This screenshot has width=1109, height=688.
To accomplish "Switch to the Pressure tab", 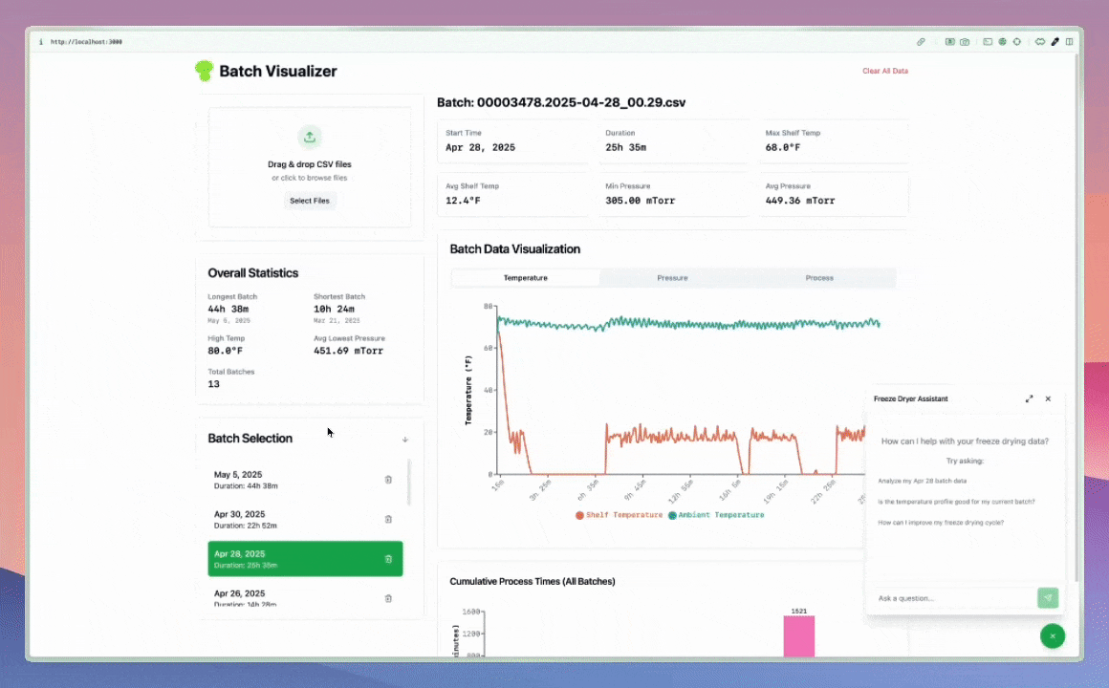I will tap(672, 278).
